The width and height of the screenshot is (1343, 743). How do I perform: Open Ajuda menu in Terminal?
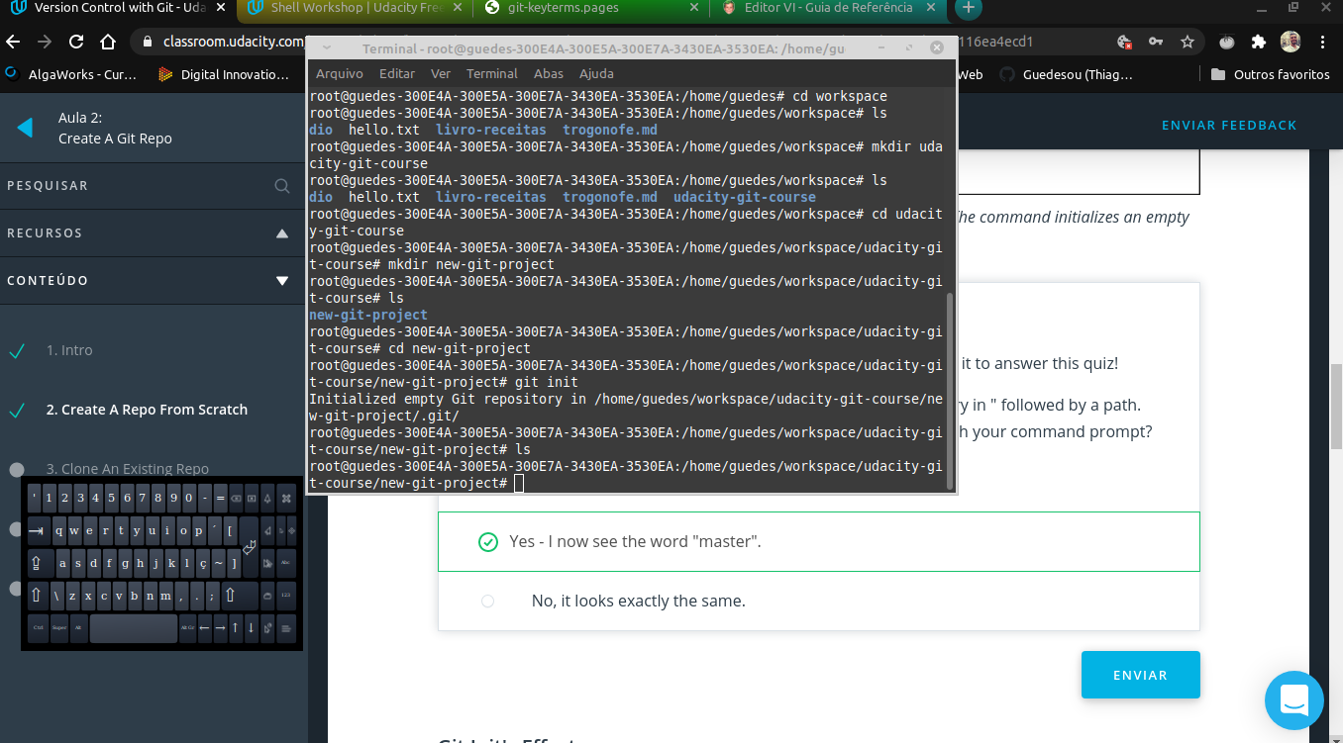tap(596, 74)
